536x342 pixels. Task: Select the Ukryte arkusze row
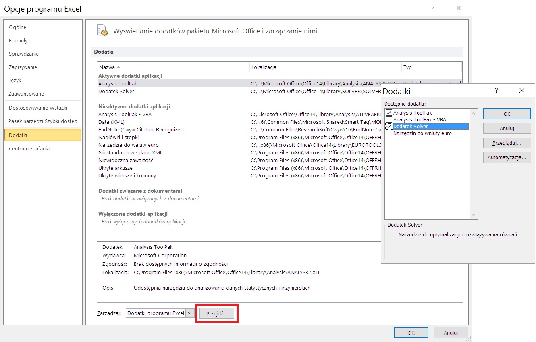(239, 168)
